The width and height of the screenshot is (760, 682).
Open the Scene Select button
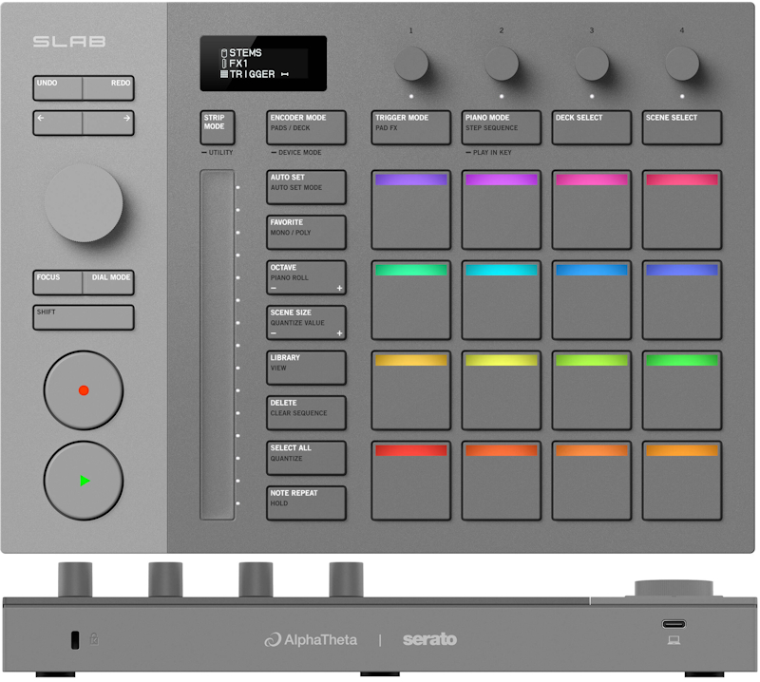(x=681, y=127)
